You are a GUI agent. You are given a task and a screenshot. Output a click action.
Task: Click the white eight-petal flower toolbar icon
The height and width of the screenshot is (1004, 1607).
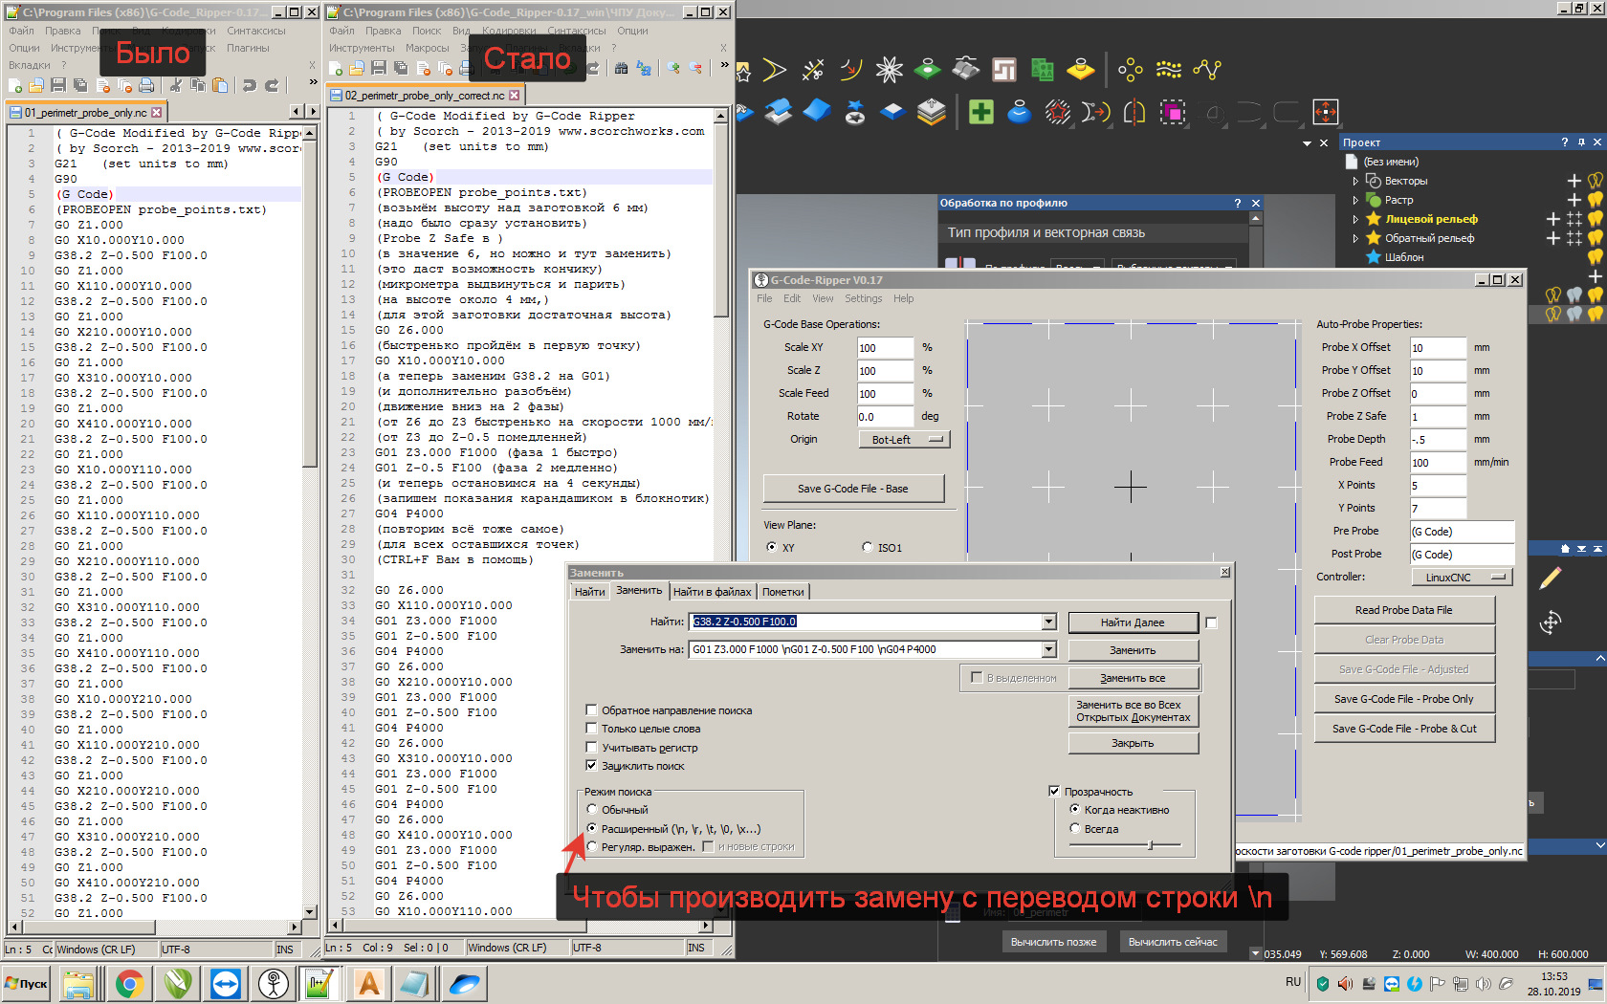point(889,69)
